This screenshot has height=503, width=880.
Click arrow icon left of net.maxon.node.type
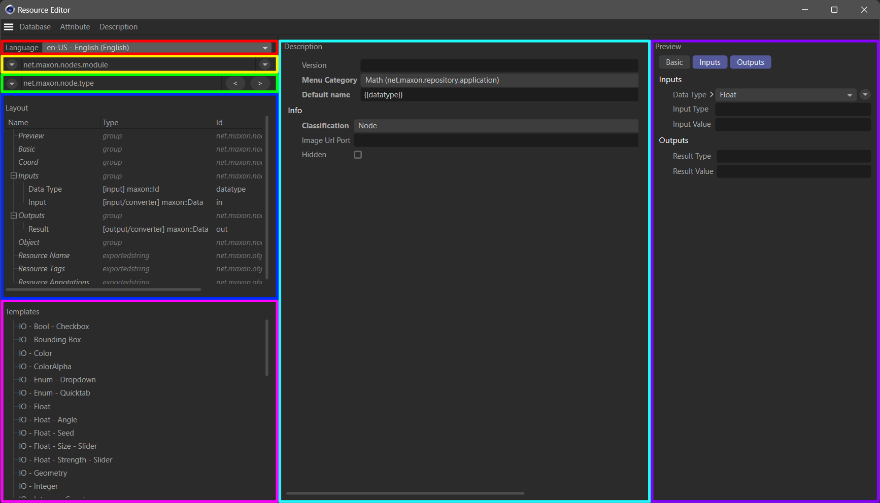[12, 83]
